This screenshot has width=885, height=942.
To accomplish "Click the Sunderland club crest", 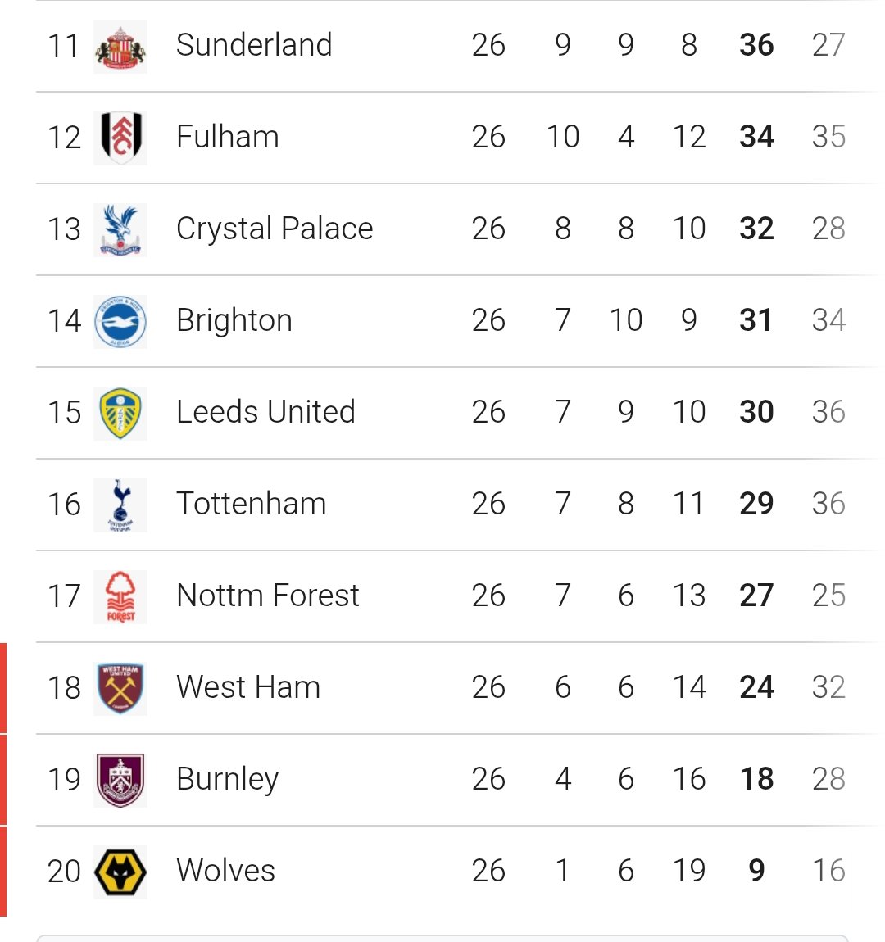I will pyautogui.click(x=120, y=46).
